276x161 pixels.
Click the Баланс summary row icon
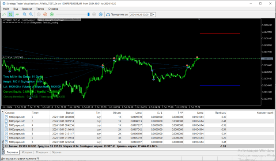[6, 146]
